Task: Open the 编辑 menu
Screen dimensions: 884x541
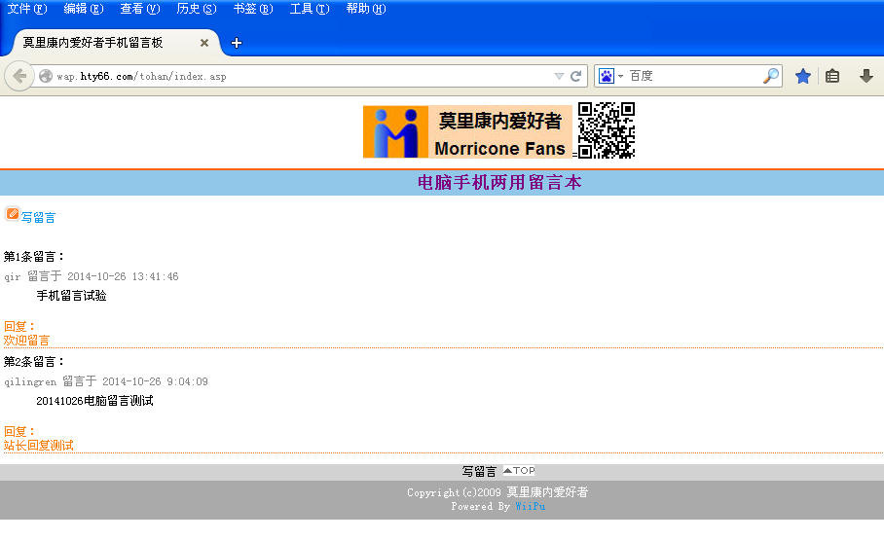Action: (x=84, y=9)
